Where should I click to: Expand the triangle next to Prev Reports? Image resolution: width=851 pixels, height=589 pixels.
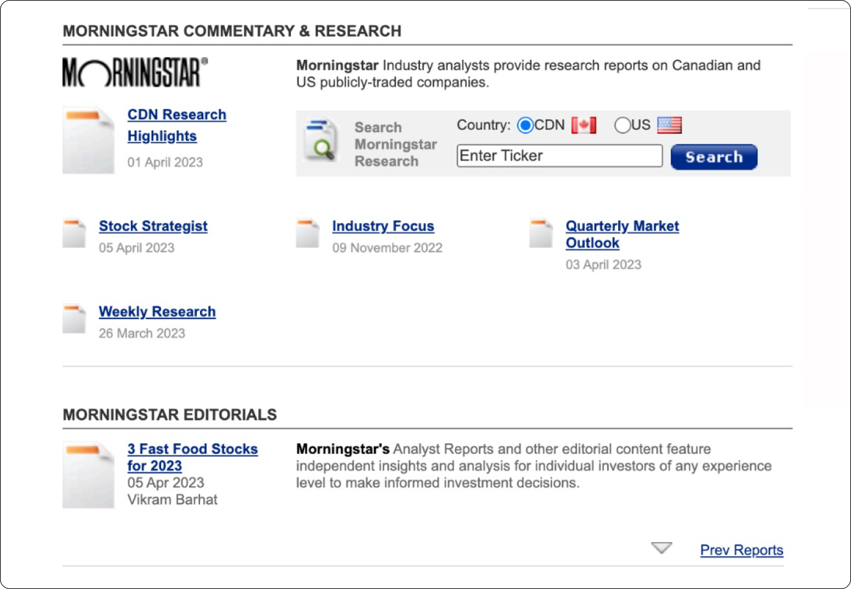(661, 548)
